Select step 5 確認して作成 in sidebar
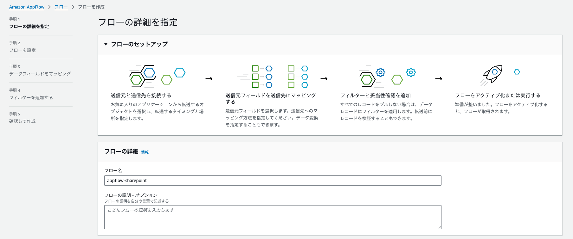 tap(22, 121)
